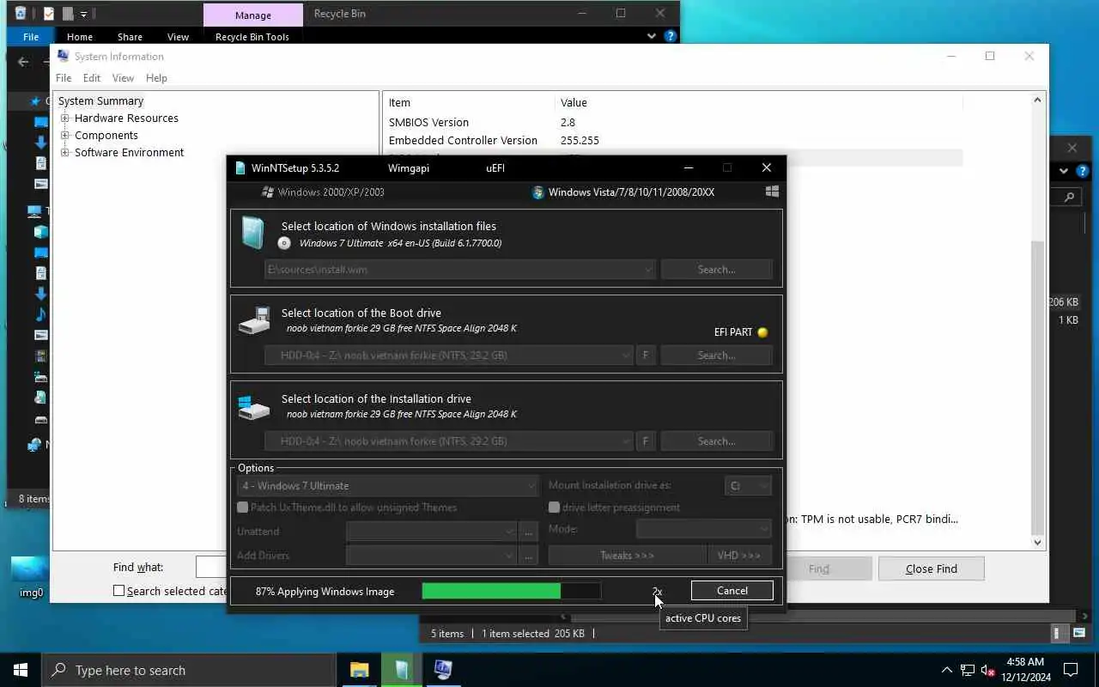This screenshot has width=1099, height=687.
Task: Go back in Recycle Bin explorer
Action: click(23, 62)
